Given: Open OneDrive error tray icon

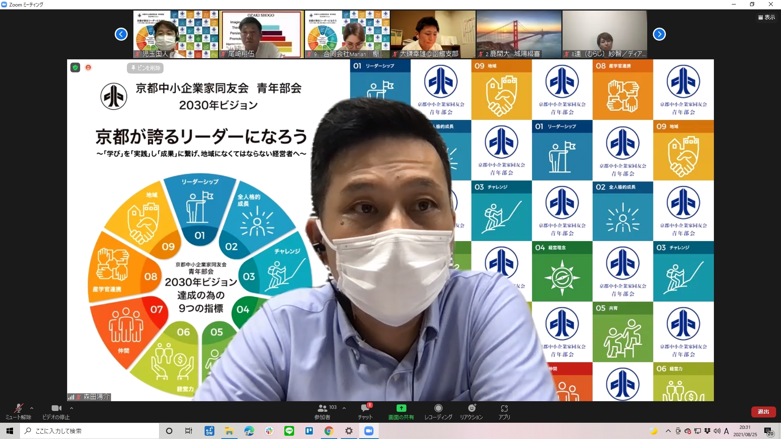Looking at the screenshot, I should pos(687,431).
